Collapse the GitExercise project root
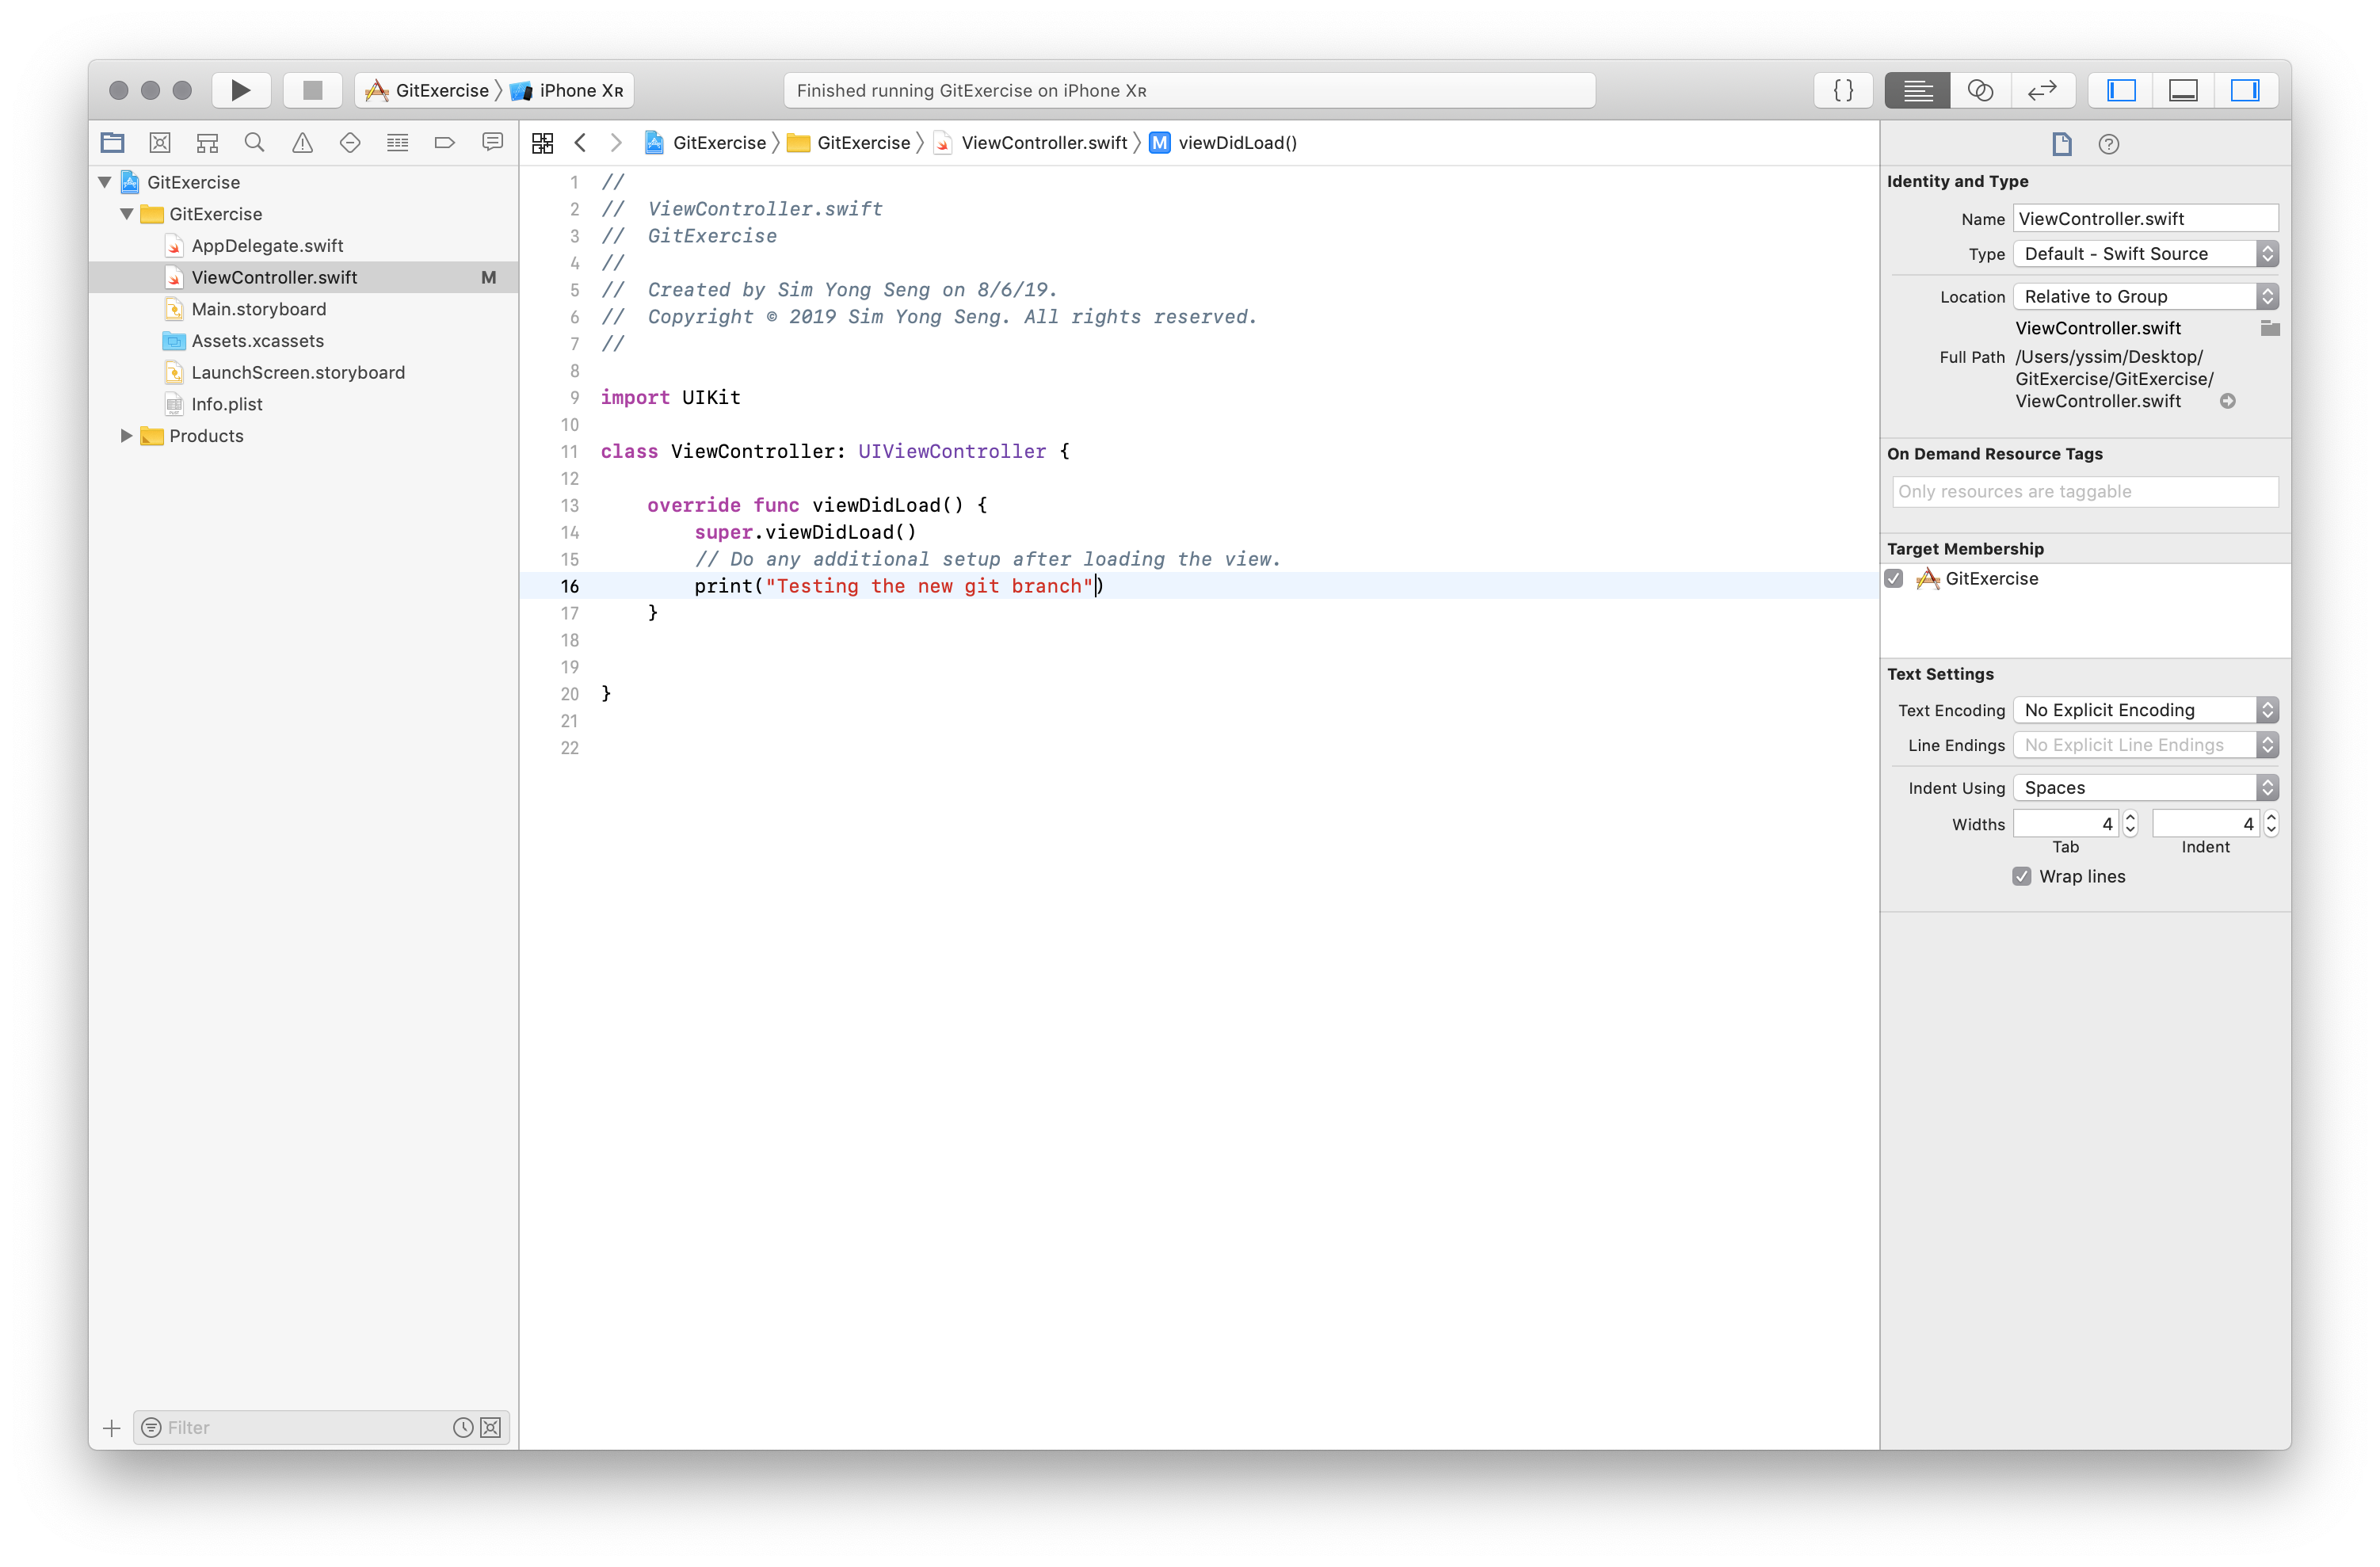 click(105, 182)
